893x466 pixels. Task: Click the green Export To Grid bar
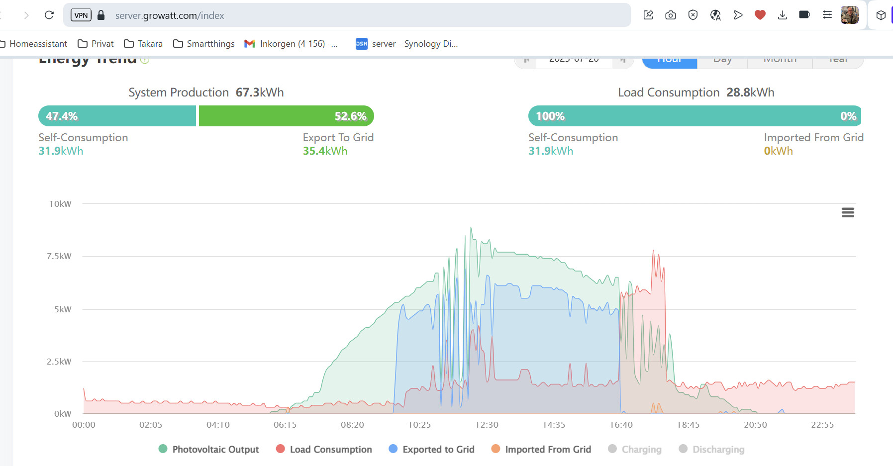point(286,116)
